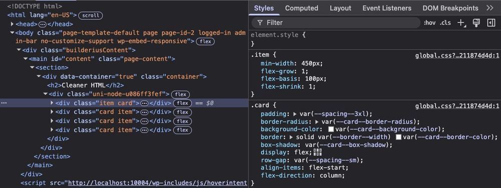Toggle flex badge on uni-node-u086ff3fef div
This screenshot has height=188, width=501.
(180, 94)
